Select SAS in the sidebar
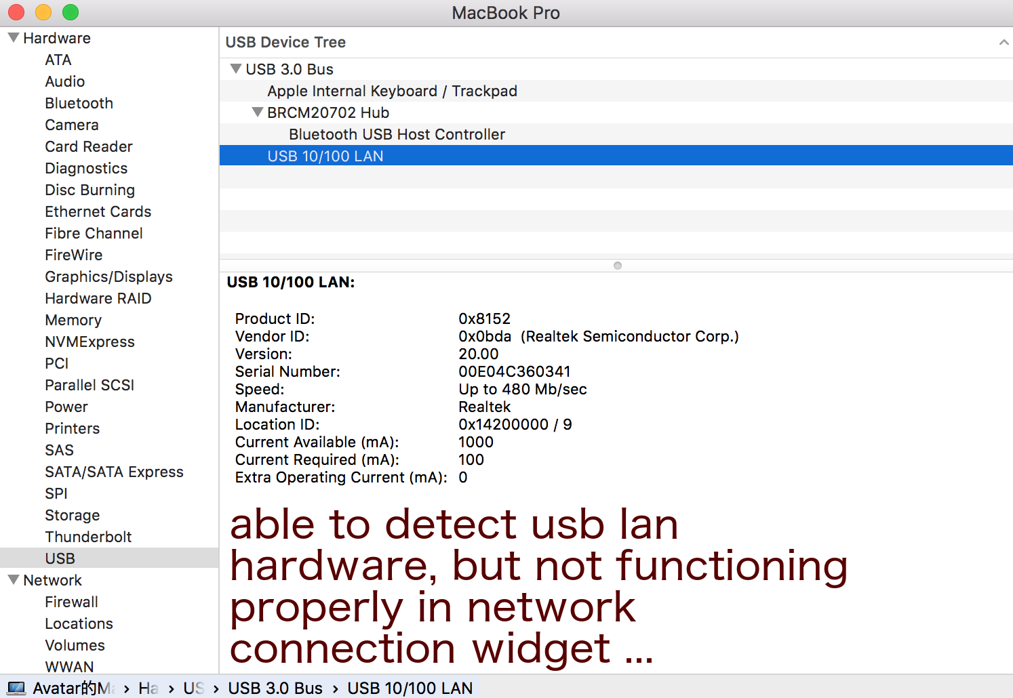Viewport: 1013px width, 698px height. (x=60, y=450)
